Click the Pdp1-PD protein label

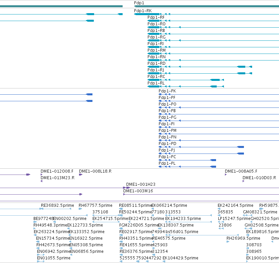pyautogui.click(x=168, y=144)
